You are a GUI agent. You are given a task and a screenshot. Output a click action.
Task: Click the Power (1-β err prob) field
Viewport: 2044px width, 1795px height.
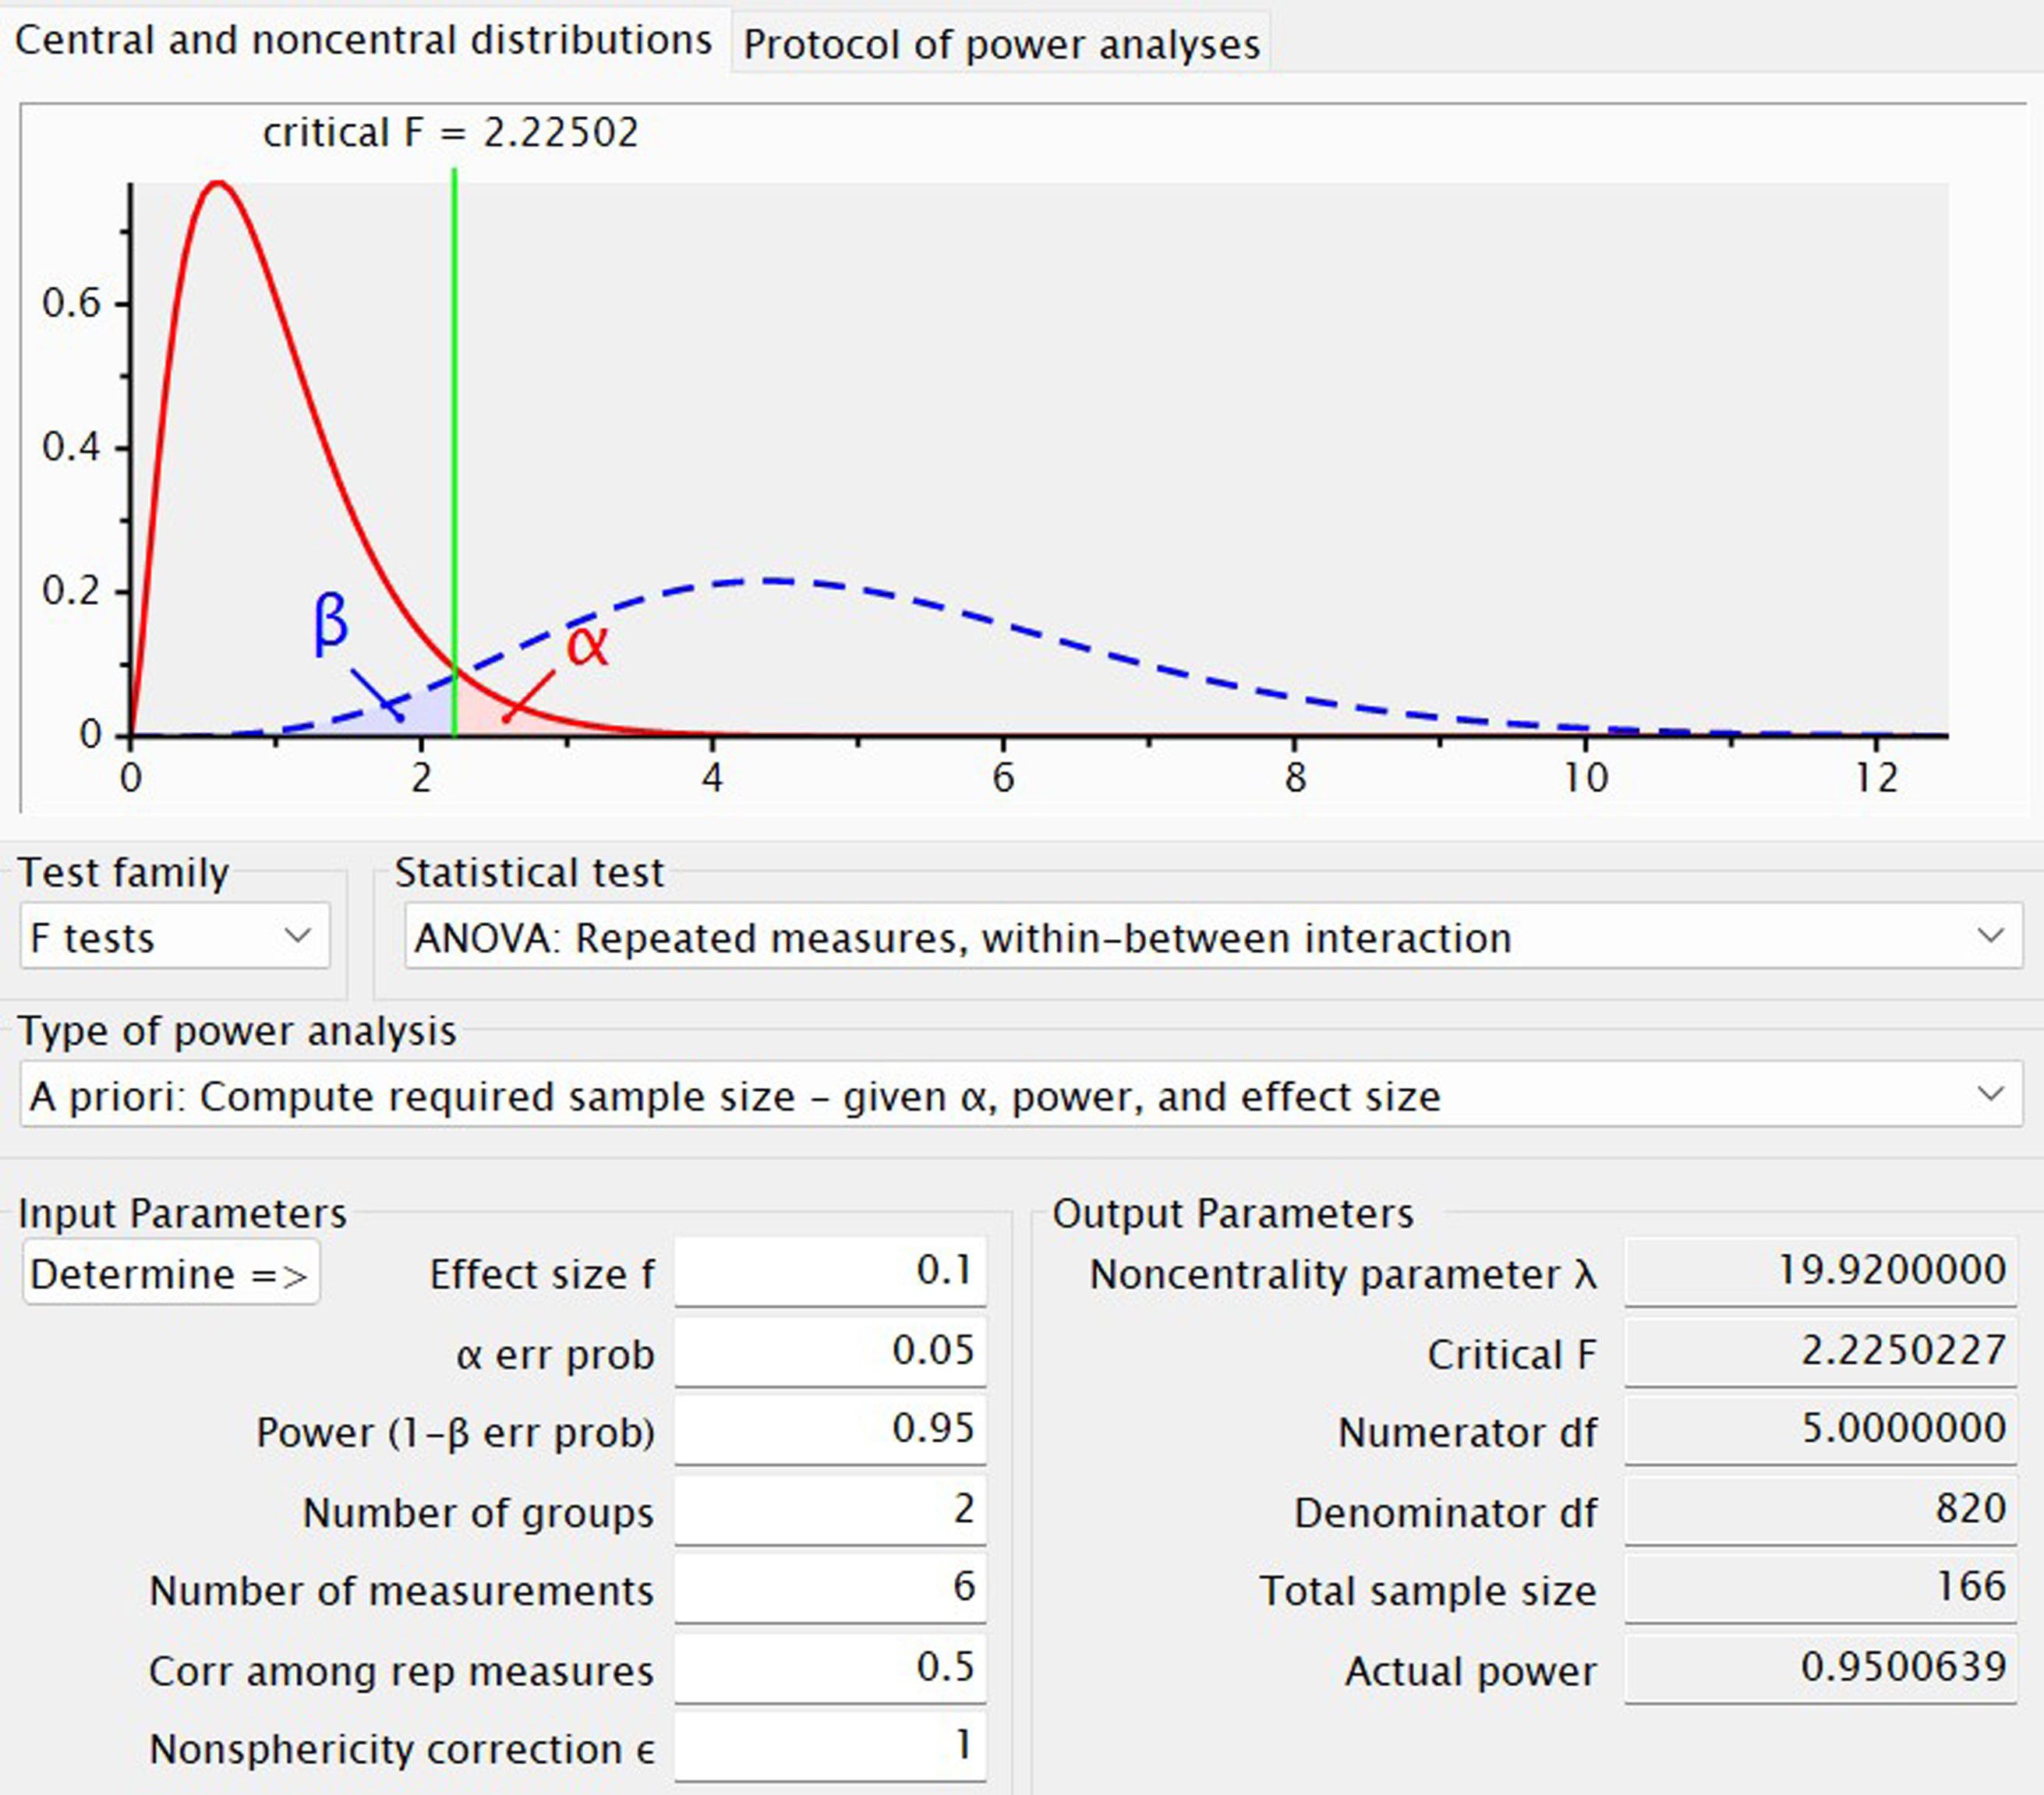[832, 1430]
